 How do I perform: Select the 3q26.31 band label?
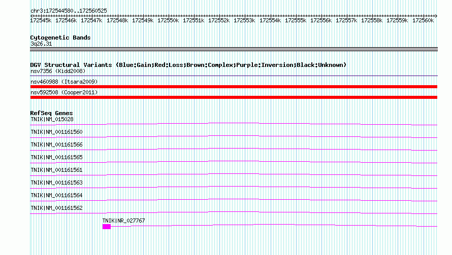(x=41, y=44)
